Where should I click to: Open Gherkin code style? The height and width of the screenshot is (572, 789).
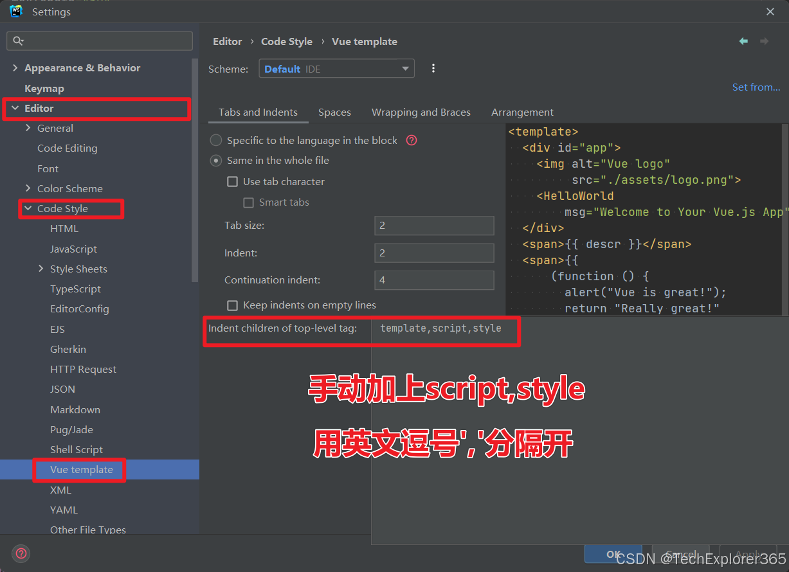(x=68, y=349)
